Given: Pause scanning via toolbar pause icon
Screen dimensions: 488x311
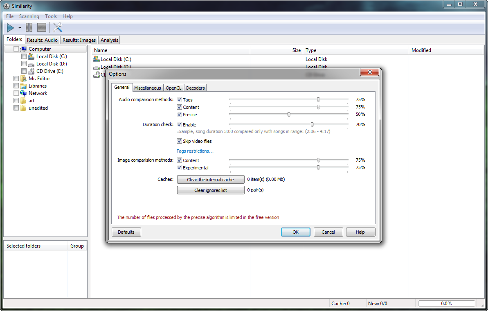Looking at the screenshot, I should click(x=29, y=28).
